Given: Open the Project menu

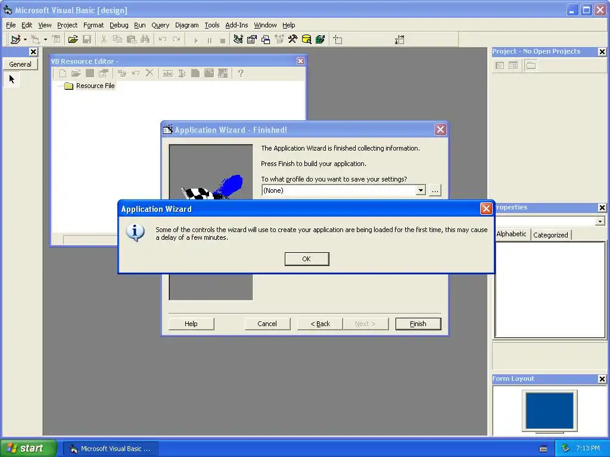Looking at the screenshot, I should point(67,25).
